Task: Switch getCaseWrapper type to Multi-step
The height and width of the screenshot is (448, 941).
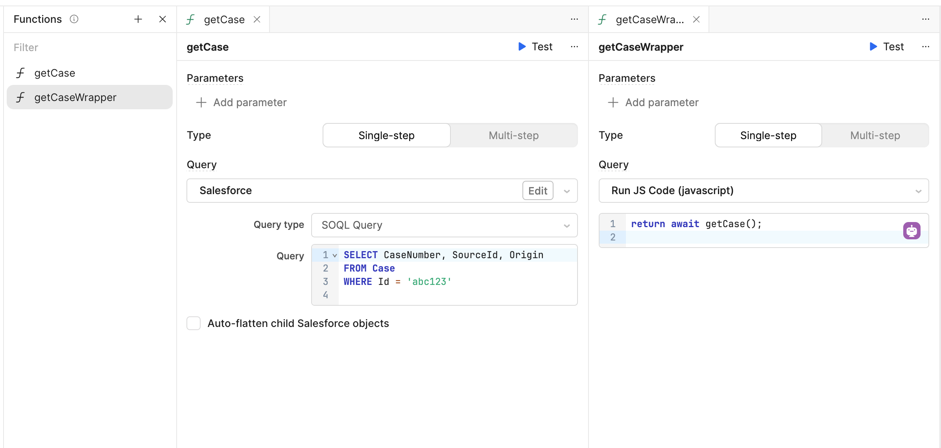Action: pos(875,136)
